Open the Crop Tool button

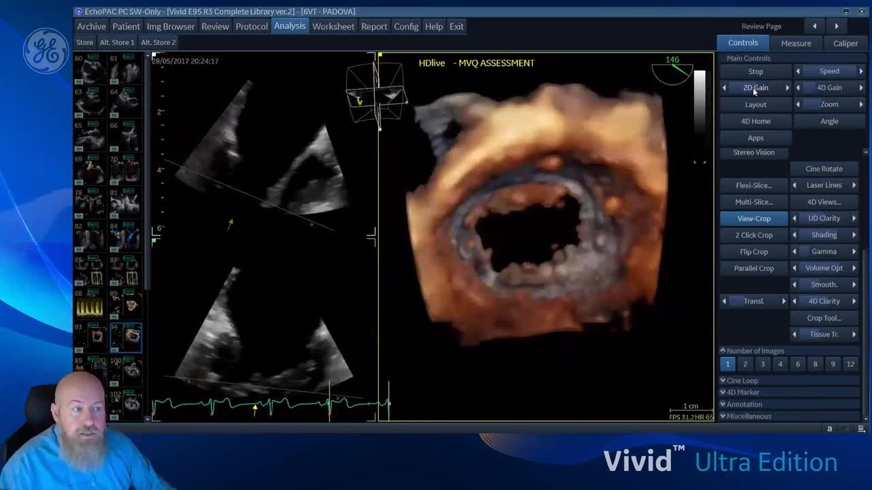824,318
